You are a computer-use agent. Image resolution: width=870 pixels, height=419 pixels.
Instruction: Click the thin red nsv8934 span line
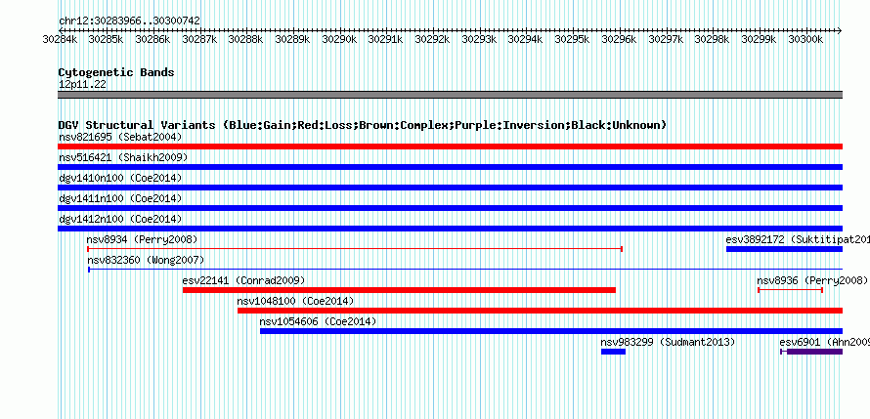(x=355, y=249)
